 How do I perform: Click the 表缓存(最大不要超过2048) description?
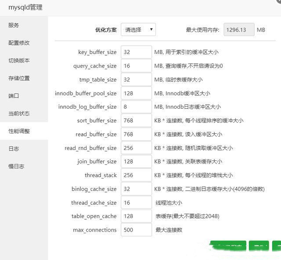click(x=187, y=216)
